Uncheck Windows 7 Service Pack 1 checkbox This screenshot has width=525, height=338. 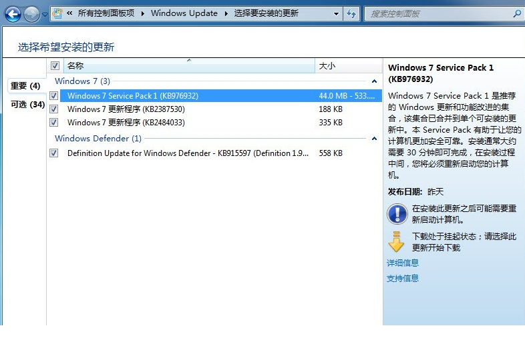53,95
